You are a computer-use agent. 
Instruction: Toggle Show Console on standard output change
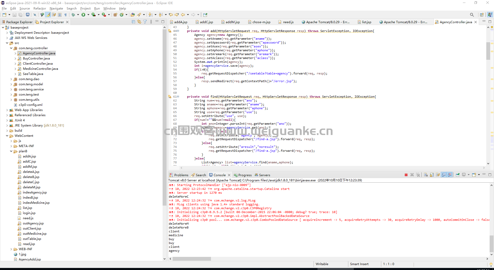[x=444, y=175]
